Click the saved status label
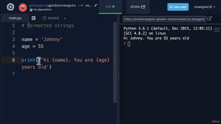The height and width of the screenshot is (124, 221). coord(53,18)
